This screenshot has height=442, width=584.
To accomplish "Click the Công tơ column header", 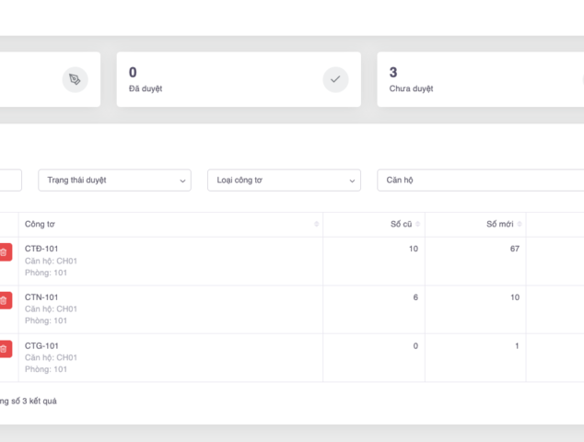I will click(x=40, y=225).
